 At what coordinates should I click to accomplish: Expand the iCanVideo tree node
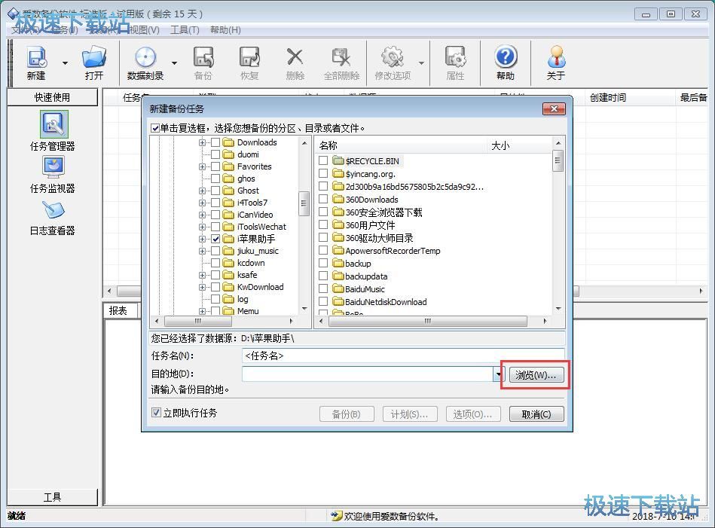pyautogui.click(x=202, y=215)
